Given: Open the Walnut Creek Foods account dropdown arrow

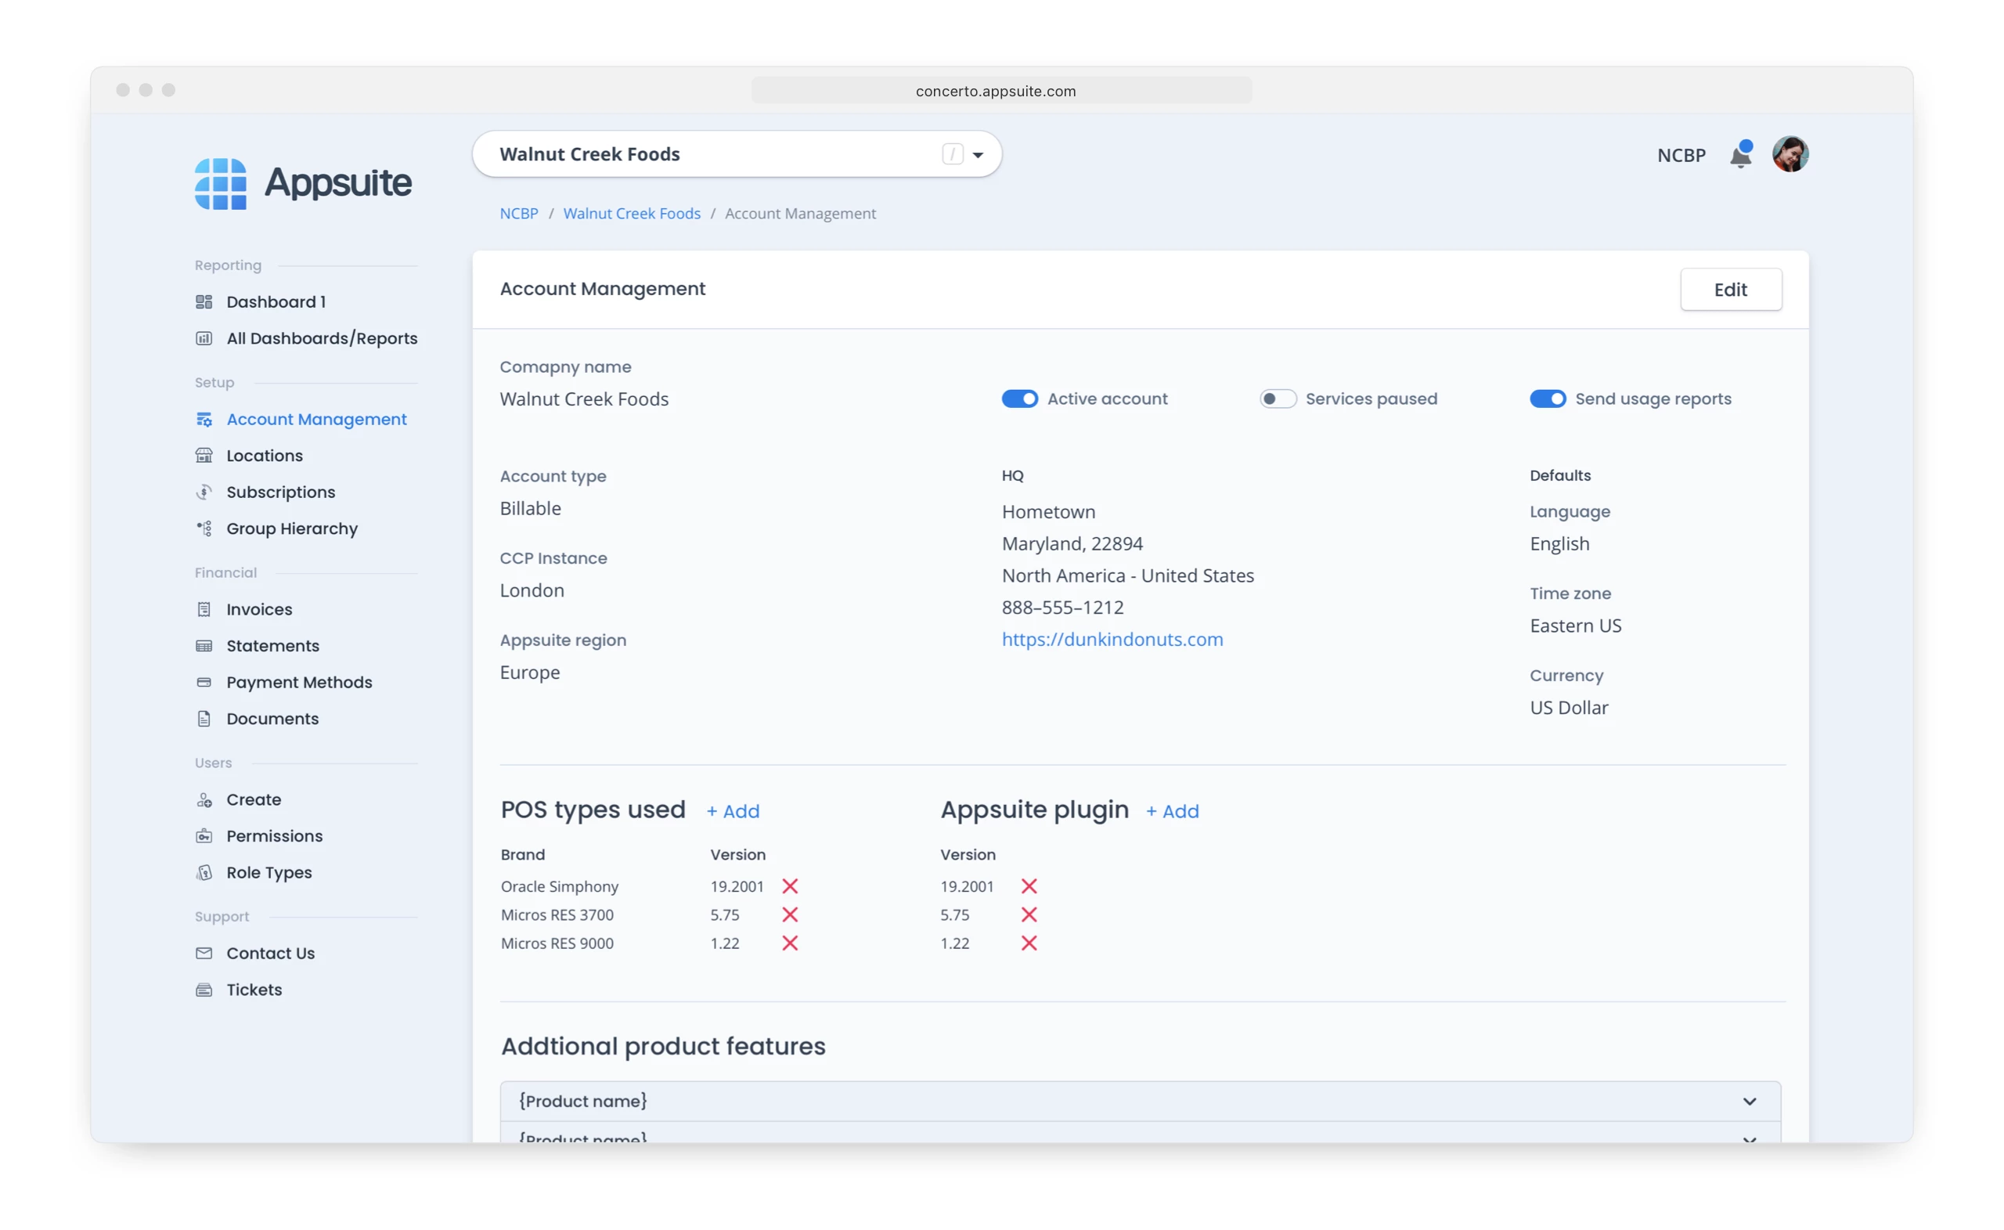Looking at the screenshot, I should click(978, 154).
